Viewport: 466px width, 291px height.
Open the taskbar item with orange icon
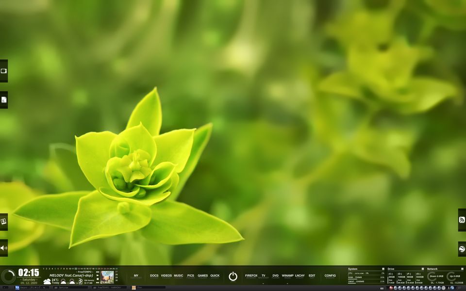(149, 288)
